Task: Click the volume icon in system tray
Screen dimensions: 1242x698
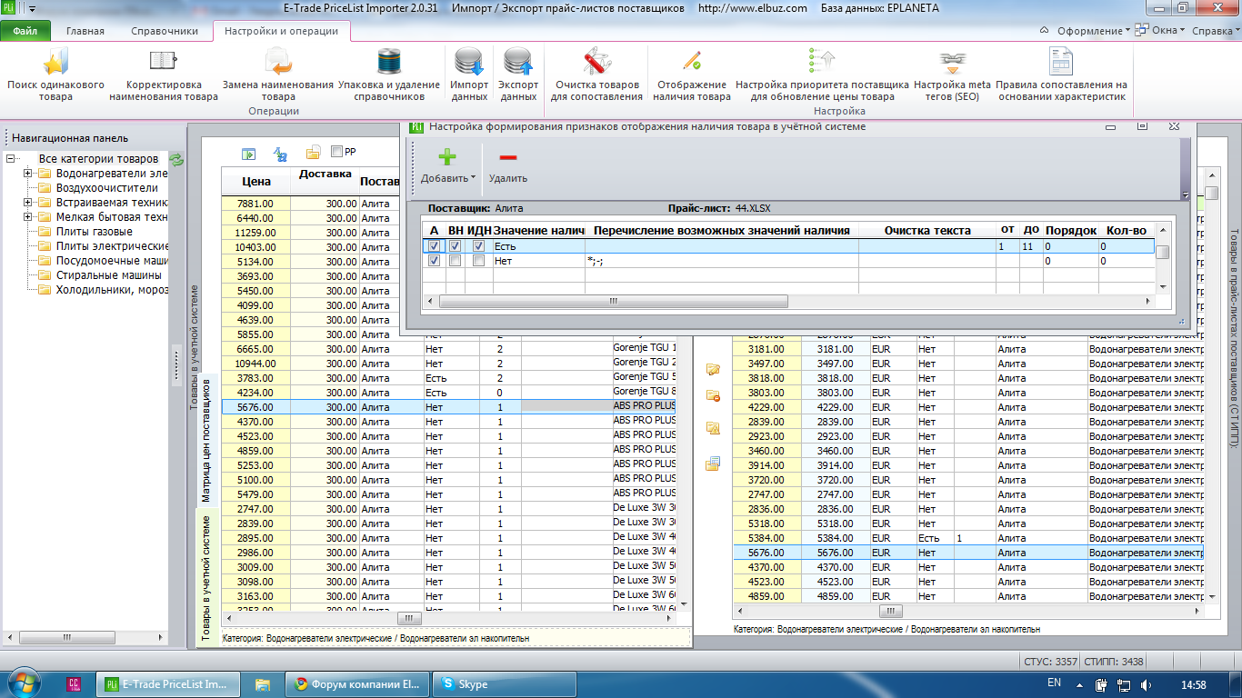Action: click(1146, 684)
